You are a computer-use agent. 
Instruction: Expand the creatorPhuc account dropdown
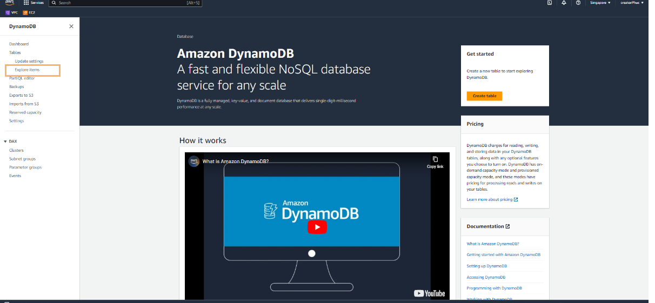pos(631,3)
